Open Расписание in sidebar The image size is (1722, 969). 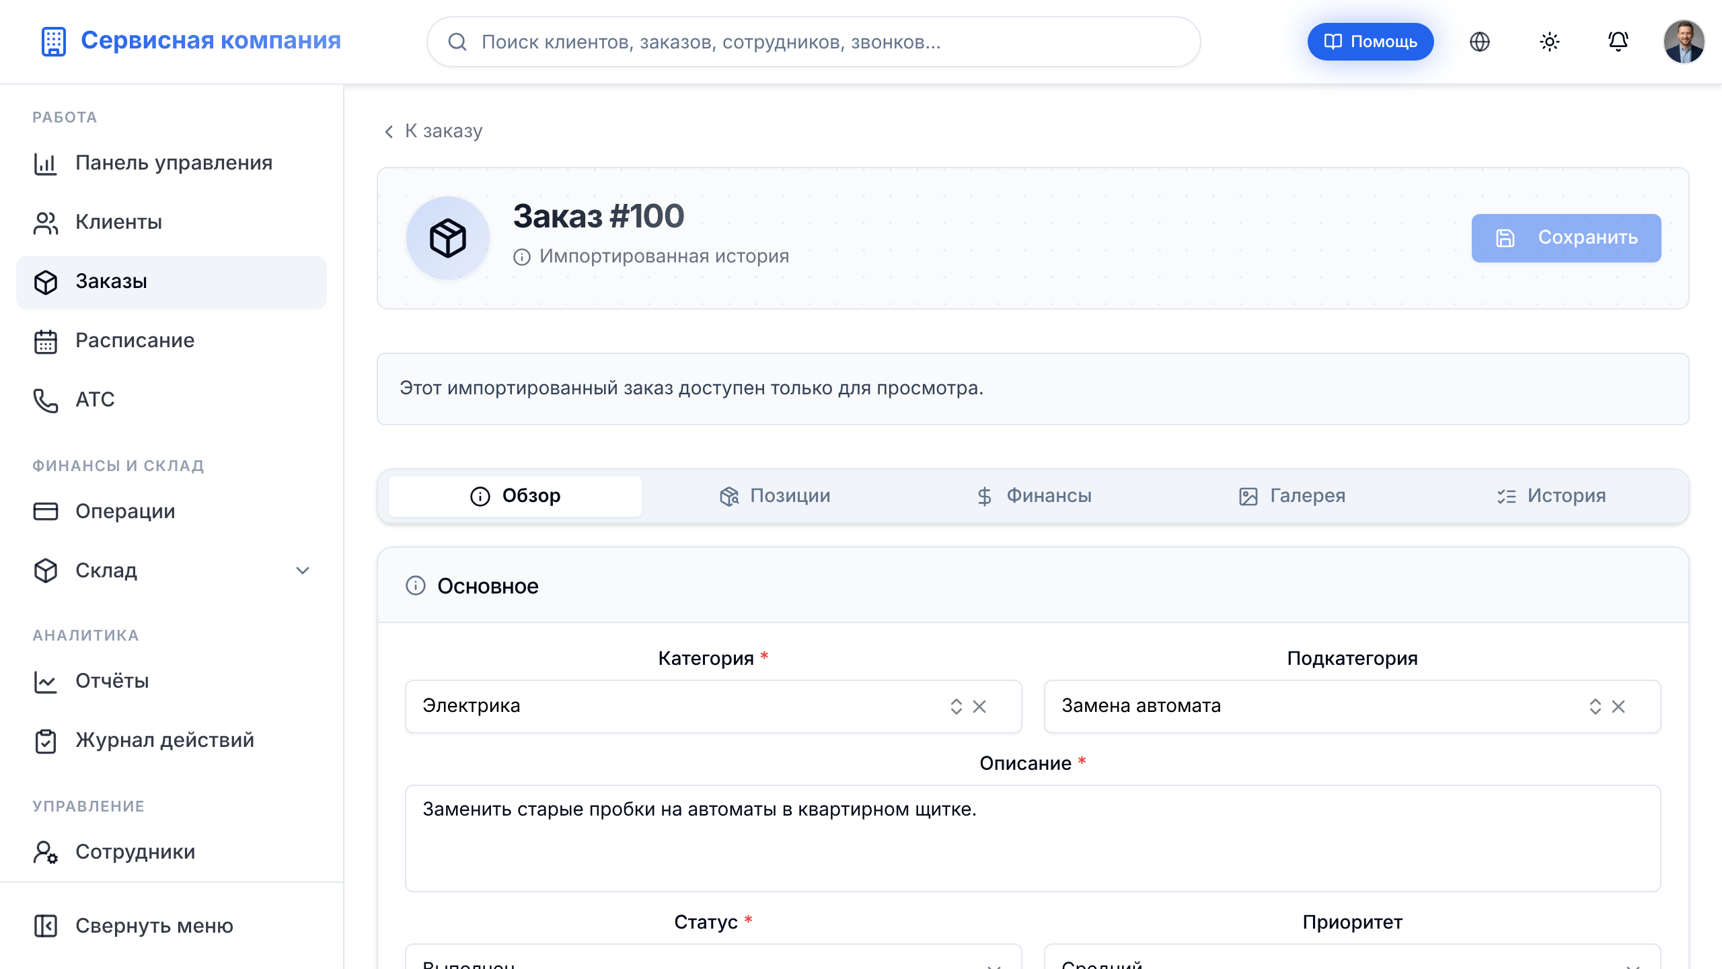pos(172,340)
